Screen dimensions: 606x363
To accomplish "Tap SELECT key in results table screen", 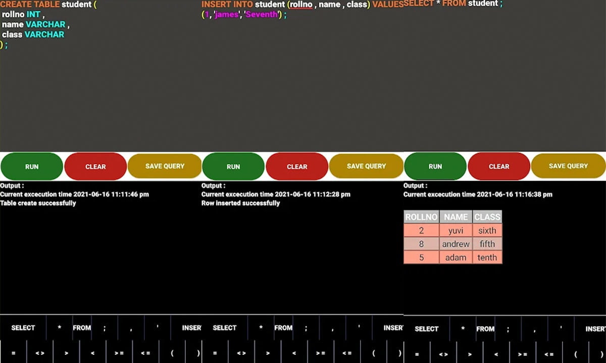I will (427, 328).
